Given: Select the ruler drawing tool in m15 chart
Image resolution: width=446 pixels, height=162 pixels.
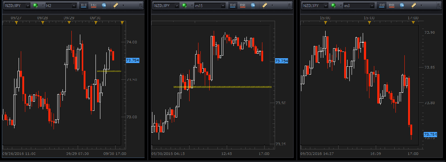Looking at the screenshot, I should point(264,6).
